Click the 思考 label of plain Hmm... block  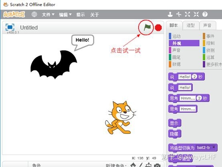coord(174,109)
